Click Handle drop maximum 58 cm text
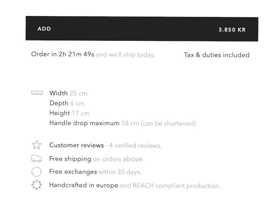Screen dimensions: 274x222 click(122, 123)
